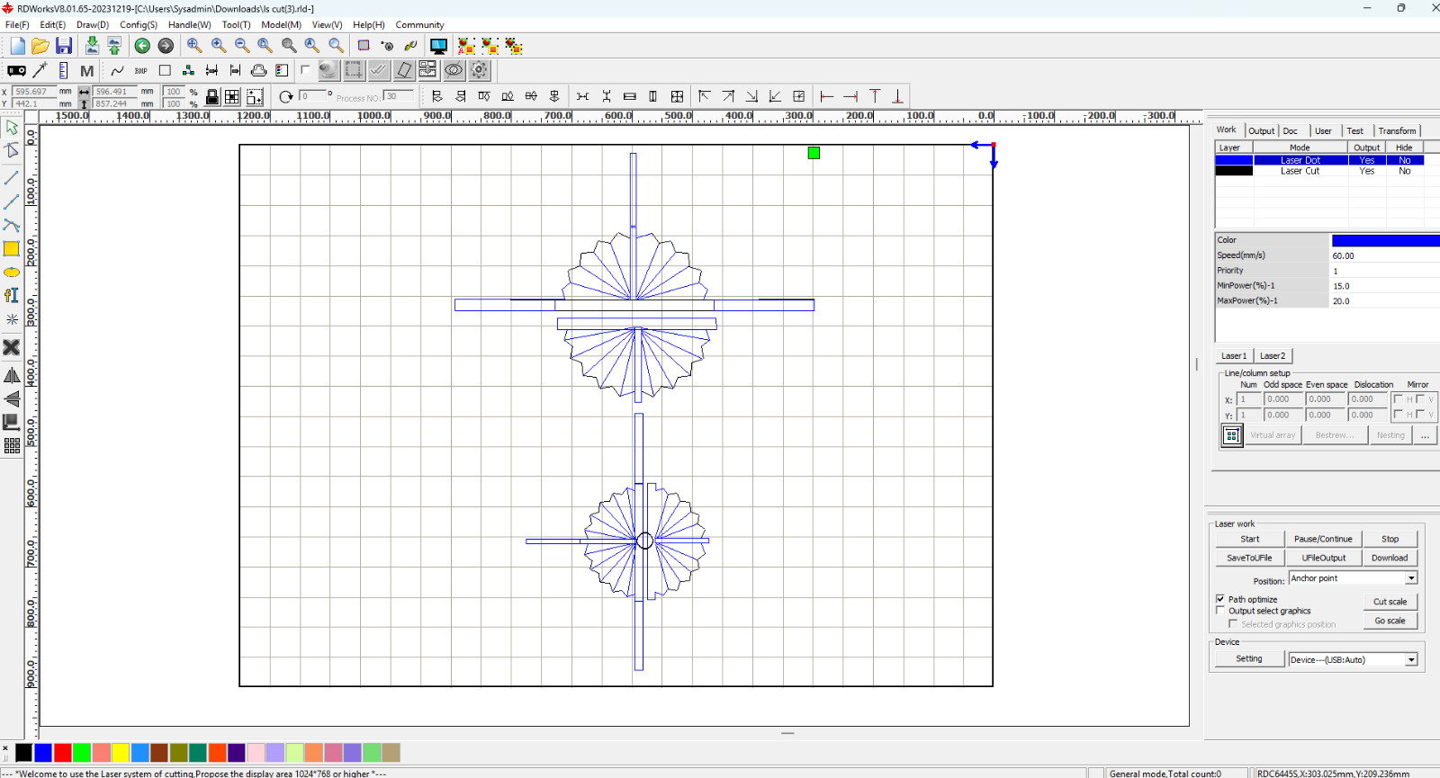
Task: Click the rotate arrow icon
Action: (x=286, y=96)
